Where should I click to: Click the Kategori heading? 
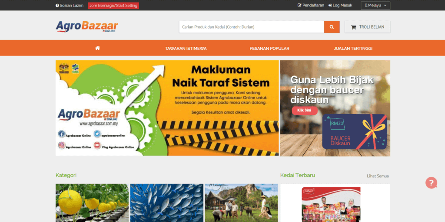tap(66, 175)
